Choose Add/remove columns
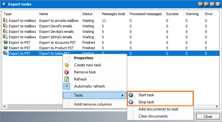Screen dimensions: 222x122 [x=93, y=104]
